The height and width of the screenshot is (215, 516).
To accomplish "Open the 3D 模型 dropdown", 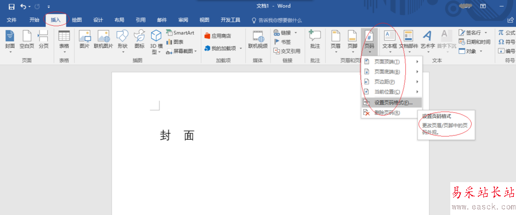I will 156,42.
